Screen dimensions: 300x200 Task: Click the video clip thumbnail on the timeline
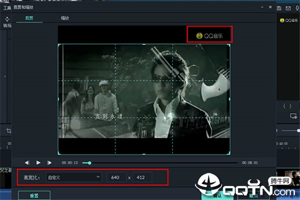(292, 178)
